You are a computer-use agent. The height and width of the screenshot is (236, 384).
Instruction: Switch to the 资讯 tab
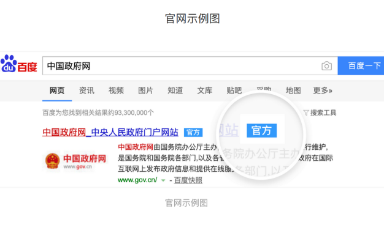point(86,90)
